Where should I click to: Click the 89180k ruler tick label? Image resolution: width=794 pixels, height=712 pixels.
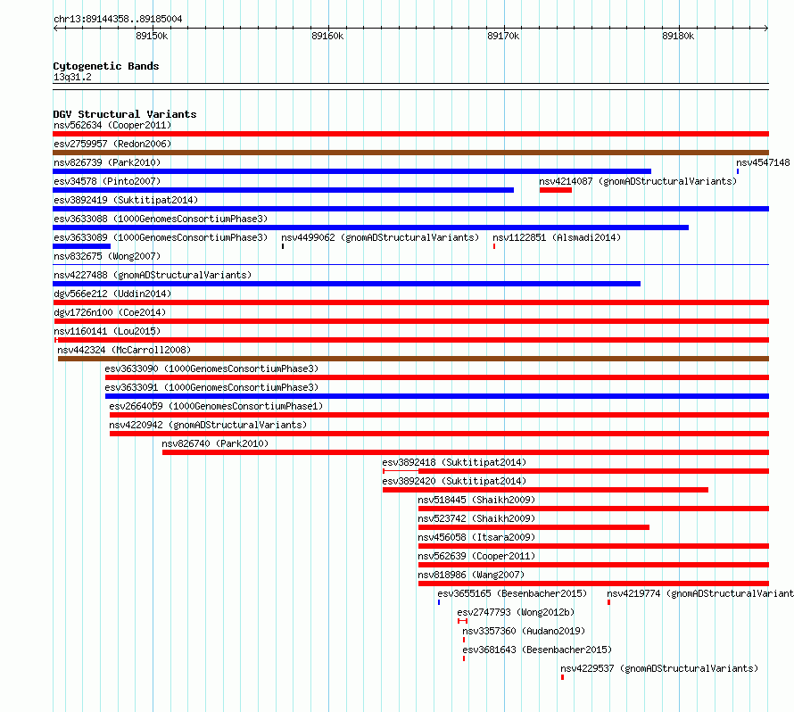679,36
